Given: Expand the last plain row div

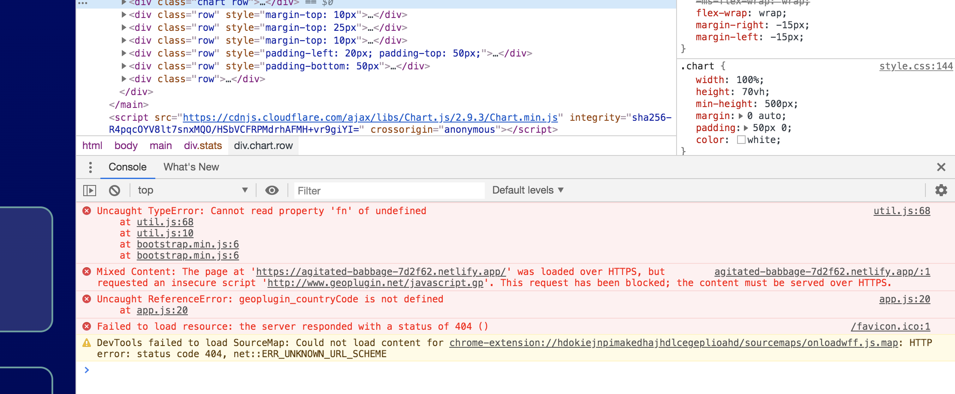Looking at the screenshot, I should (x=124, y=79).
